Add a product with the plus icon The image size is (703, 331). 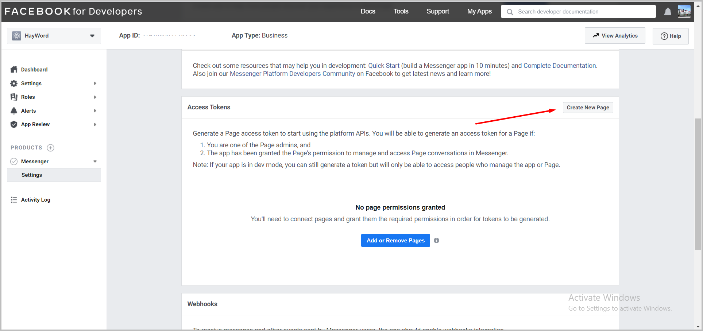[x=51, y=148]
